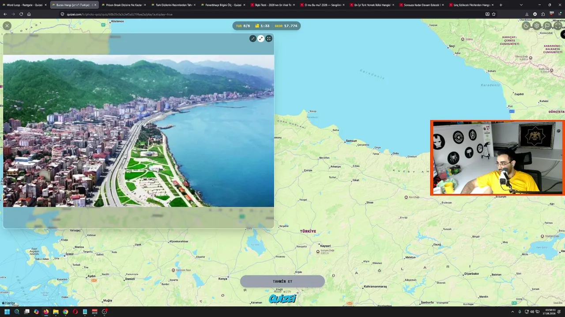Close the Burası Hangi Şehir tab
Viewport: 565px width, 317px height.
coord(95,5)
